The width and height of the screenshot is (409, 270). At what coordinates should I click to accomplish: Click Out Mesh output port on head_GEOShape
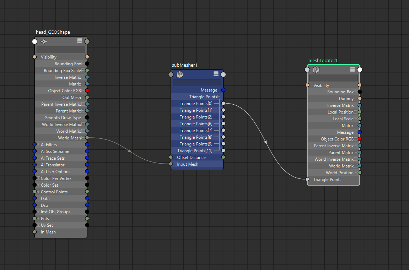[x=87, y=97]
